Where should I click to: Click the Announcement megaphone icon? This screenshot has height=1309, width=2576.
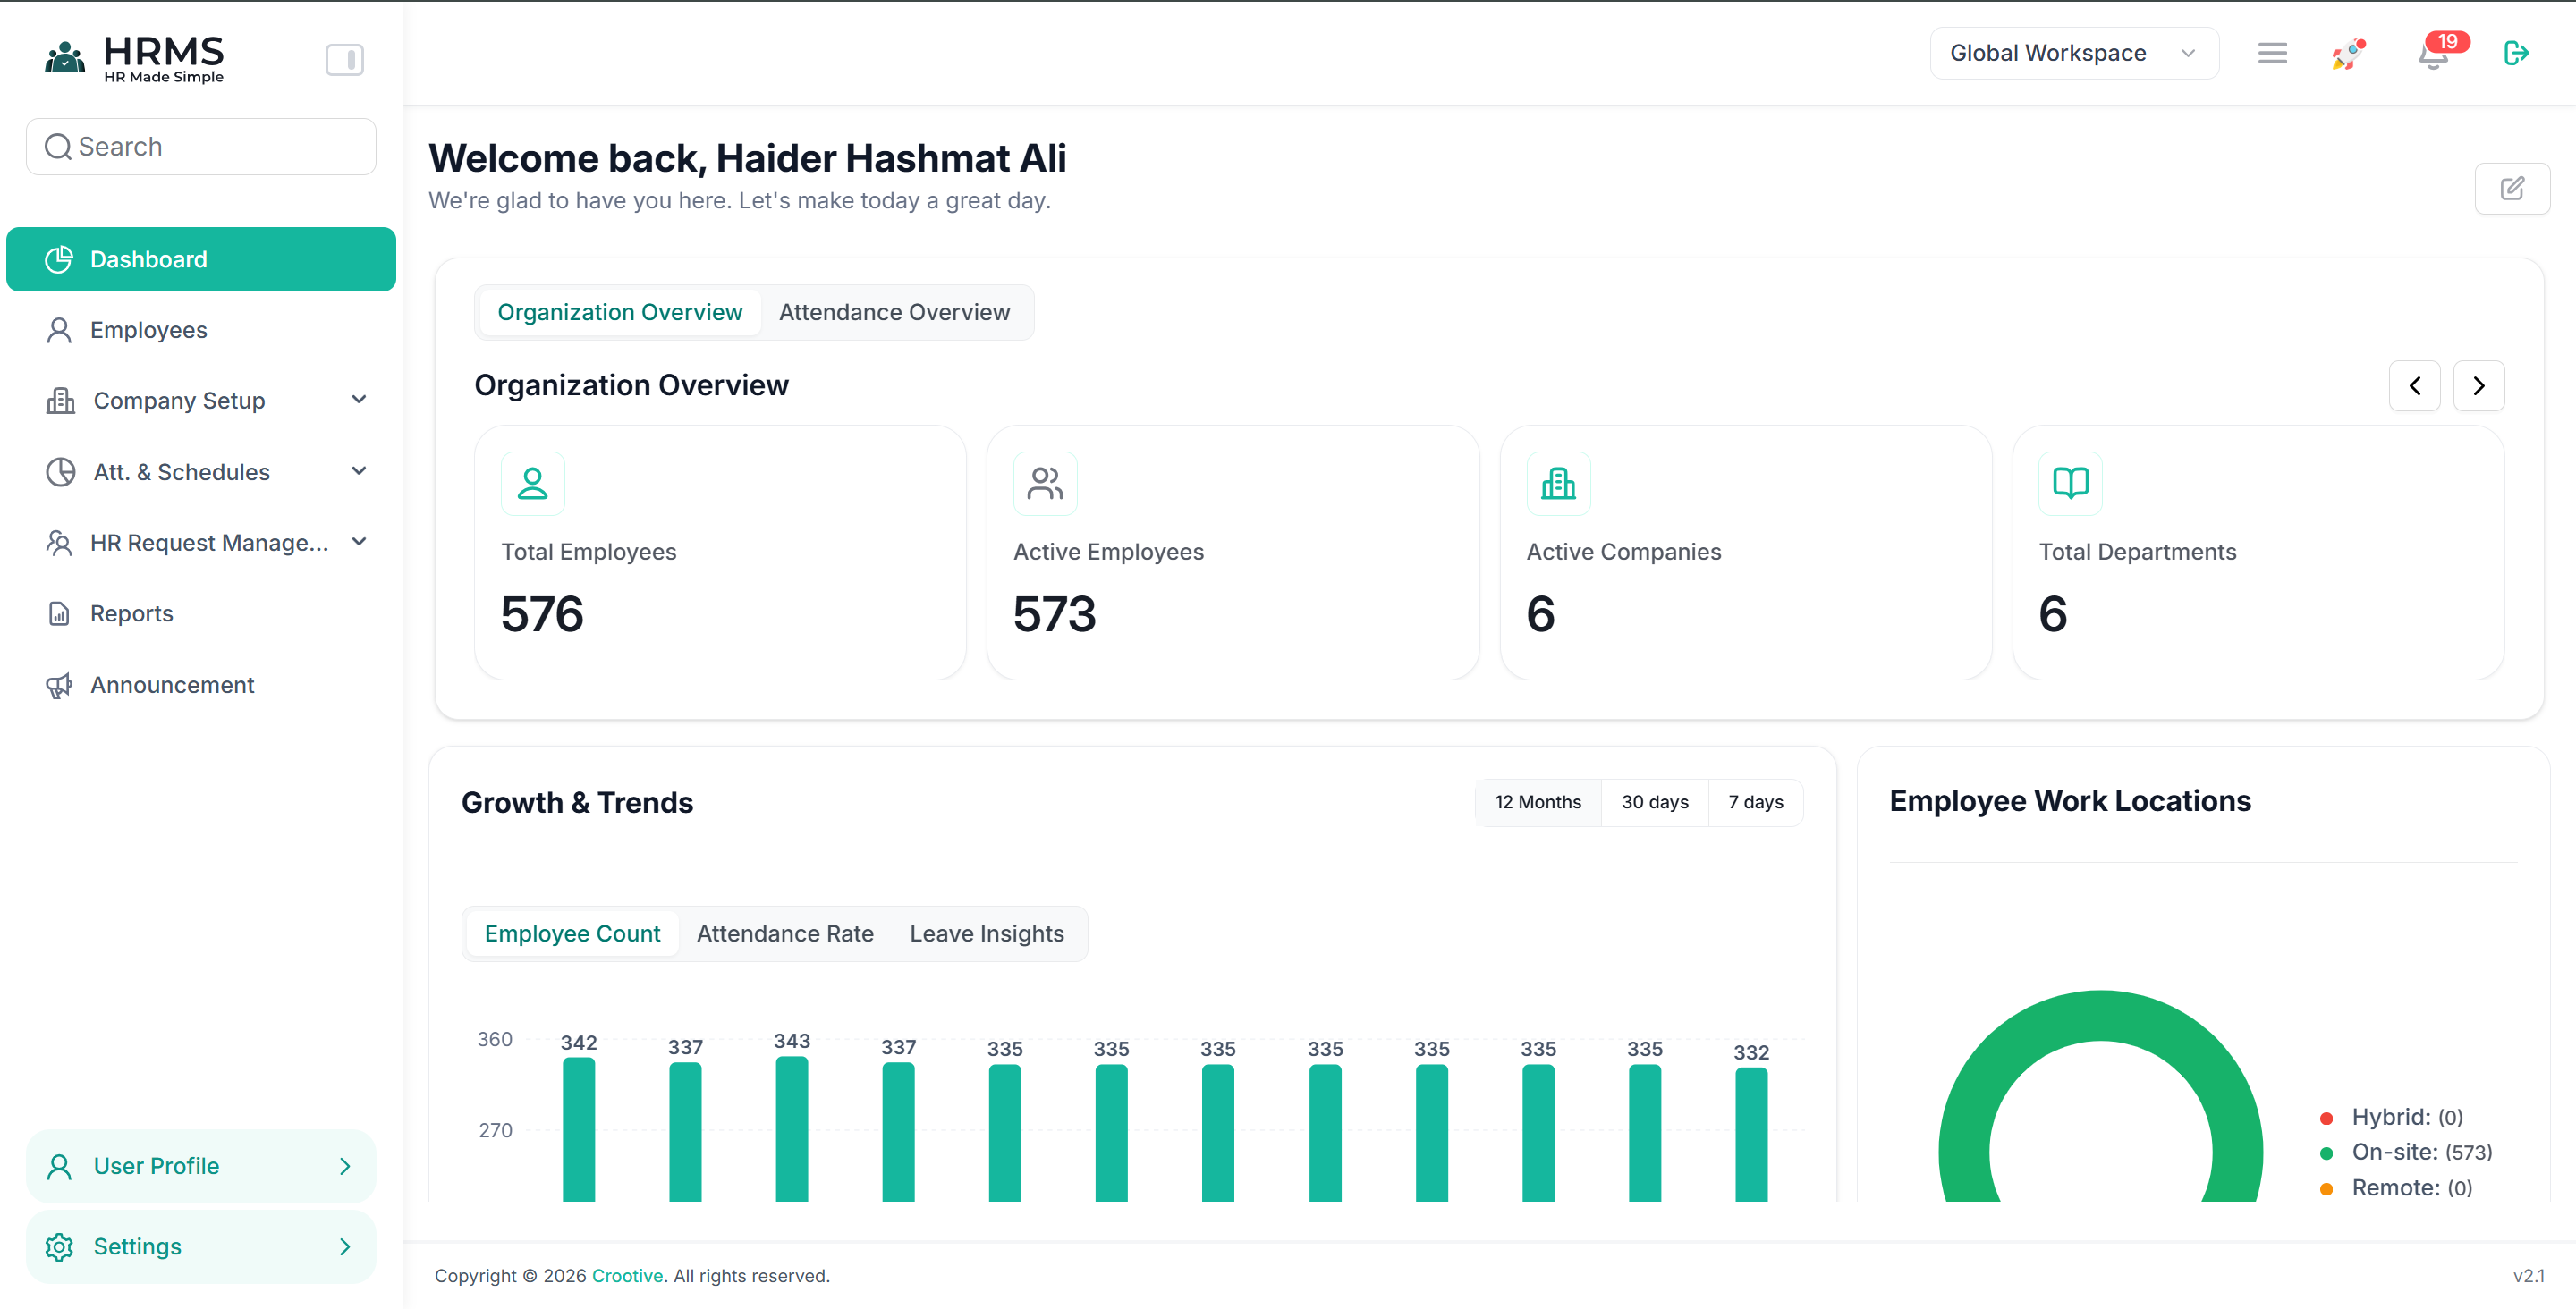[59, 685]
